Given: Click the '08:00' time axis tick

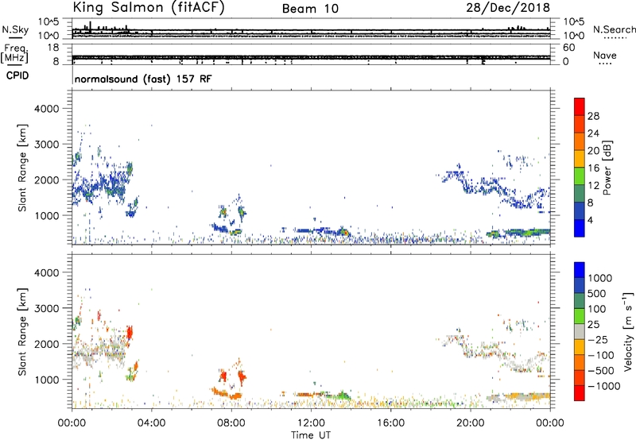Looking at the screenshot, I should click(x=231, y=423).
